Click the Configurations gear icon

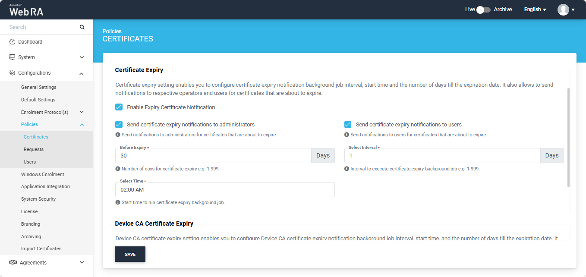pyautogui.click(x=13, y=73)
